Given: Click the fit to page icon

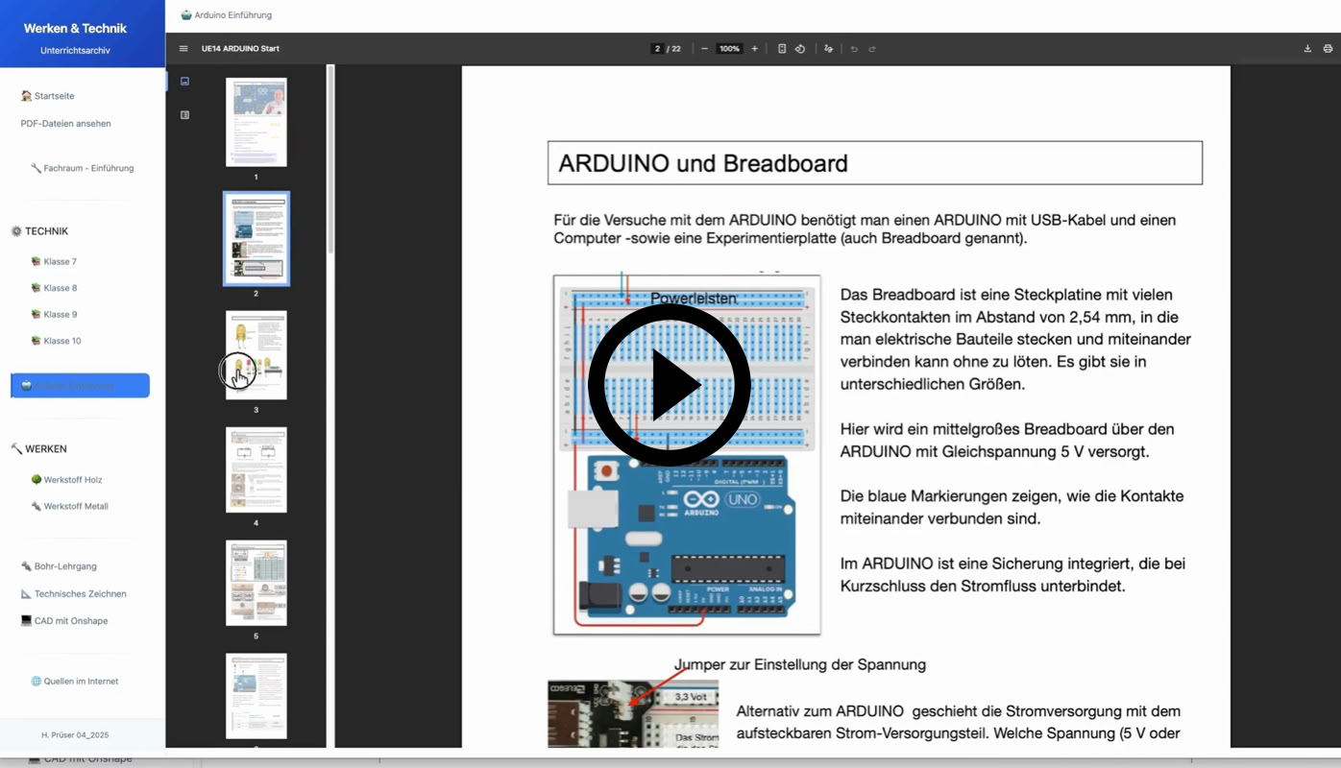Looking at the screenshot, I should (x=782, y=49).
